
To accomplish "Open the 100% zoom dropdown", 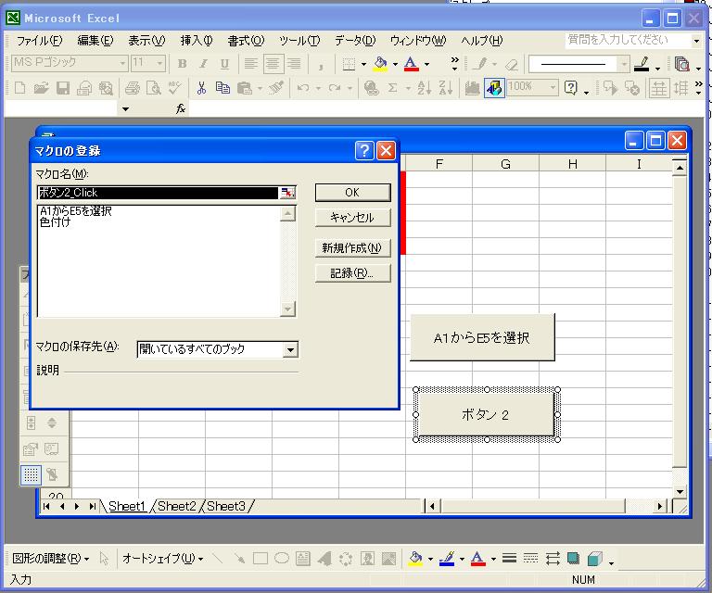I will (x=553, y=87).
